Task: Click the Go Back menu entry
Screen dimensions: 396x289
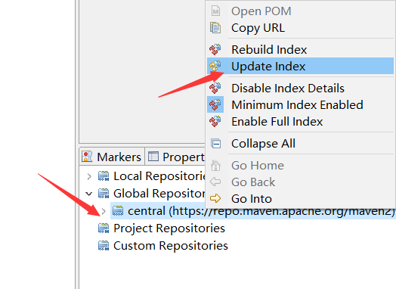Action: 300,182
